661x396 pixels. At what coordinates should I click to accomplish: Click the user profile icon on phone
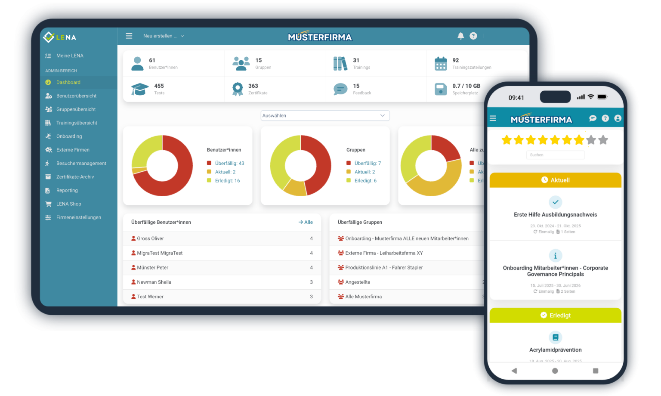pos(618,118)
